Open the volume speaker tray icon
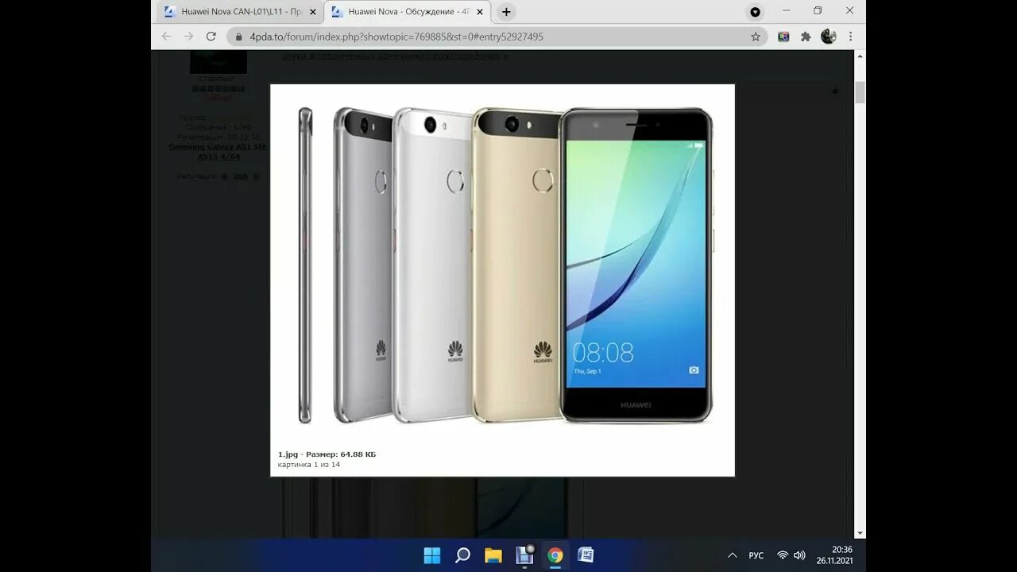Screen dimensions: 1017x572 coord(799,555)
